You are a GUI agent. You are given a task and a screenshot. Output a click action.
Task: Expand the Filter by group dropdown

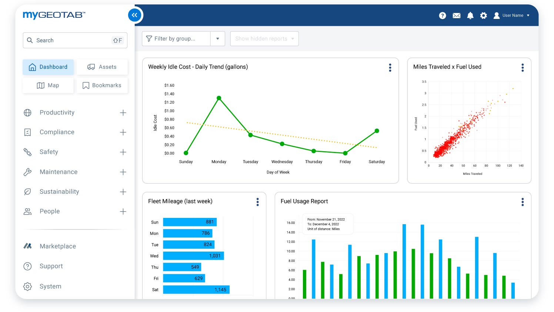point(218,39)
